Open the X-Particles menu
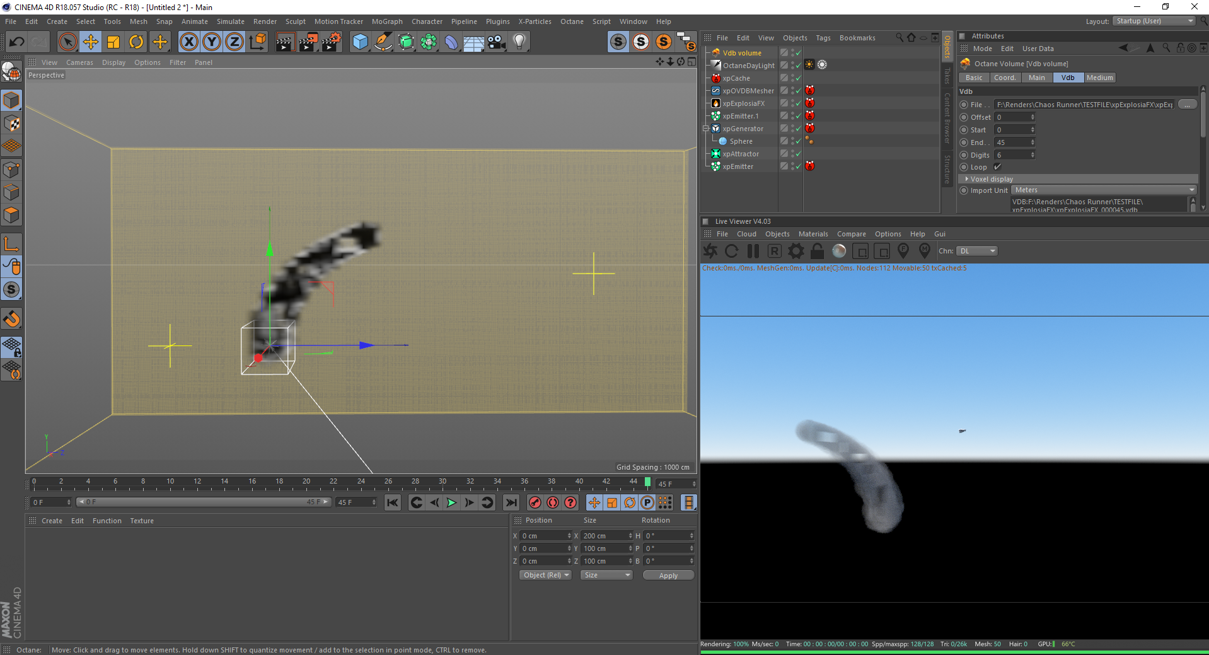1209x655 pixels. coord(535,21)
